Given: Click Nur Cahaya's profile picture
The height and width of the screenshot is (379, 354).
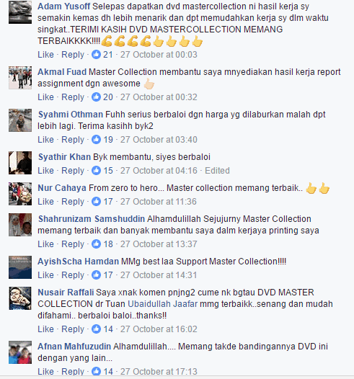Looking at the screenshot, I should click(20, 194).
